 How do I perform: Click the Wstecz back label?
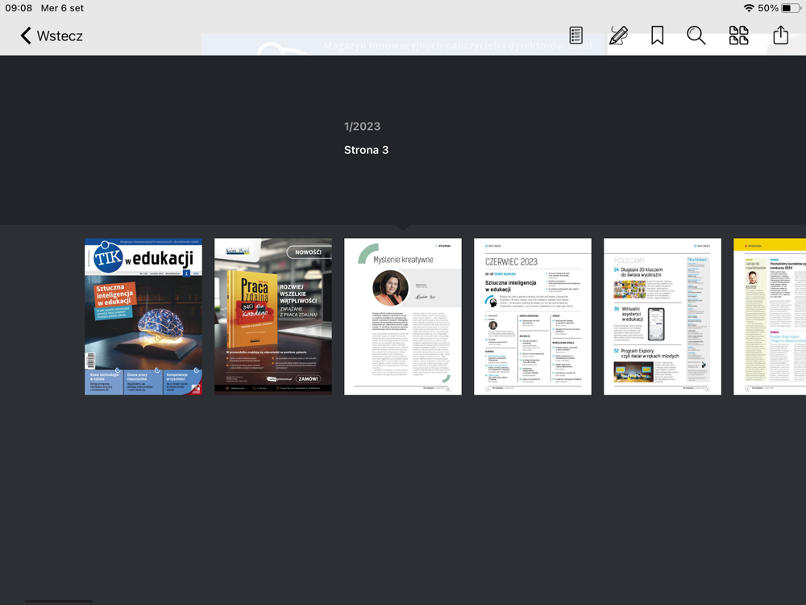coord(60,36)
